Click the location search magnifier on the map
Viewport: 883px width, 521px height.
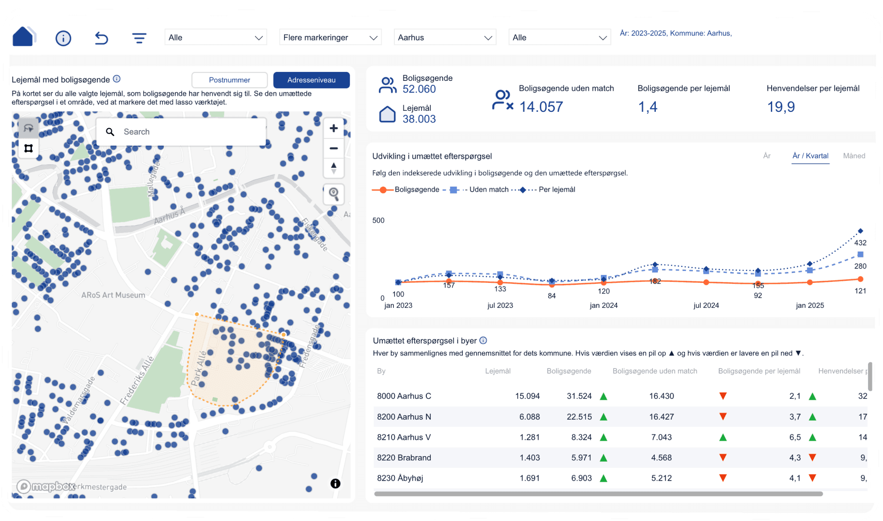[x=333, y=194]
